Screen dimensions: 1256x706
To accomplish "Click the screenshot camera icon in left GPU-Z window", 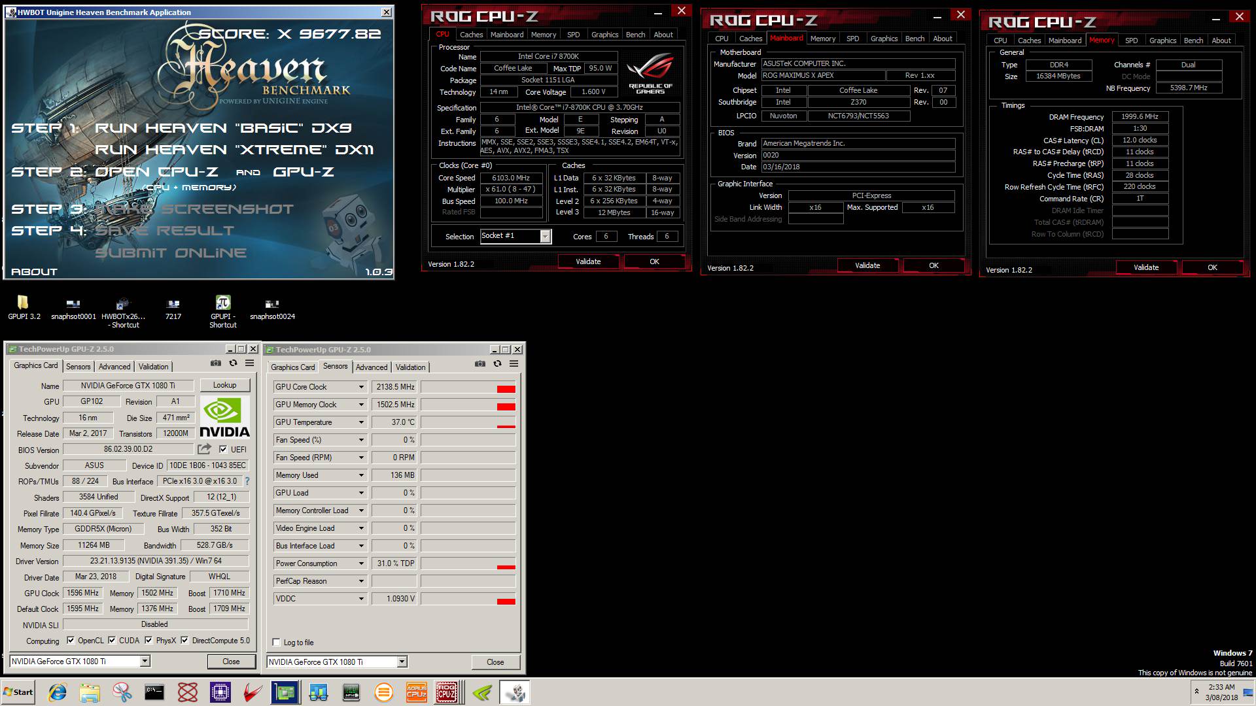I will (216, 363).
